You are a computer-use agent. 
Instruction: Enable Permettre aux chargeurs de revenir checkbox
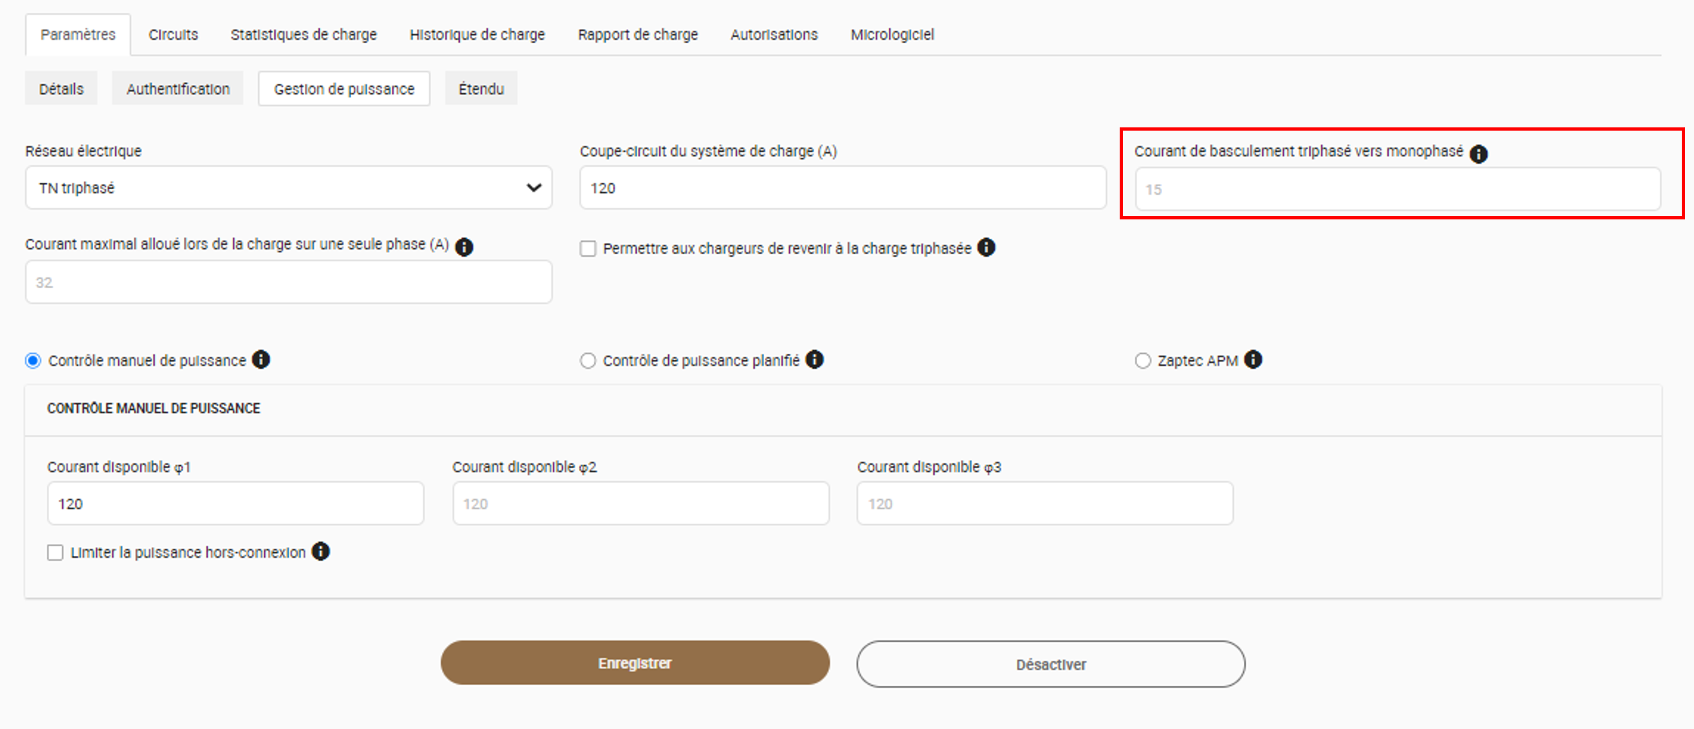click(588, 249)
